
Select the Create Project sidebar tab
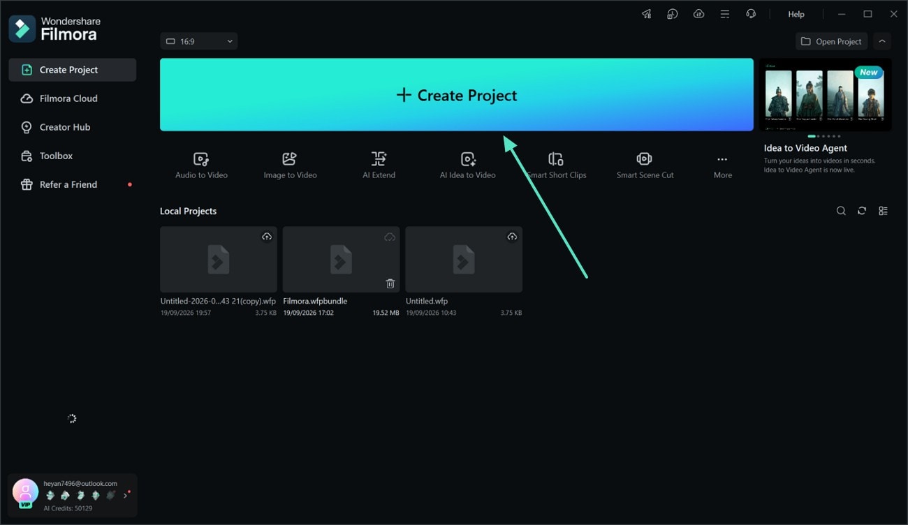(x=73, y=70)
